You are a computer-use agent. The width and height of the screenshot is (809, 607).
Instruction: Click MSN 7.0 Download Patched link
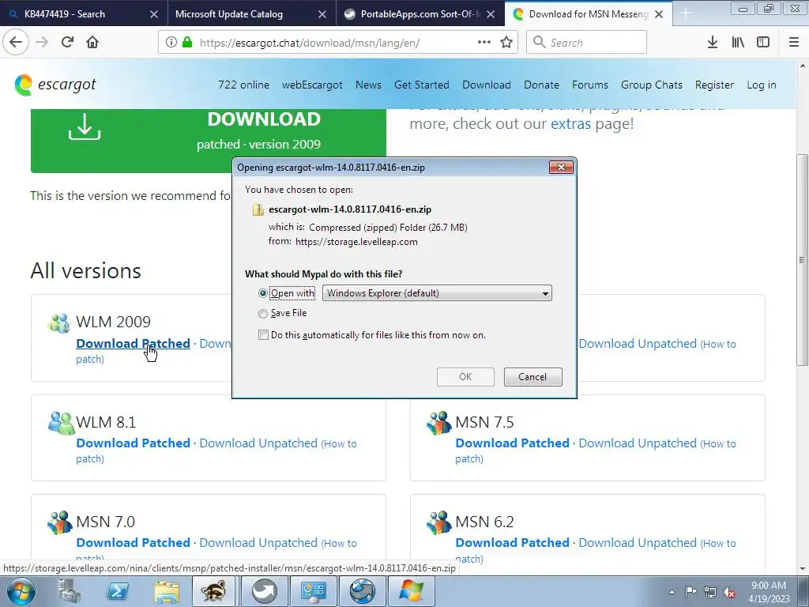coord(133,542)
